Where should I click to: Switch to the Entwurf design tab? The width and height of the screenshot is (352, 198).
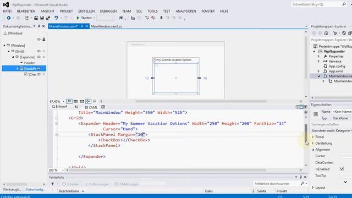[x=59, y=107]
